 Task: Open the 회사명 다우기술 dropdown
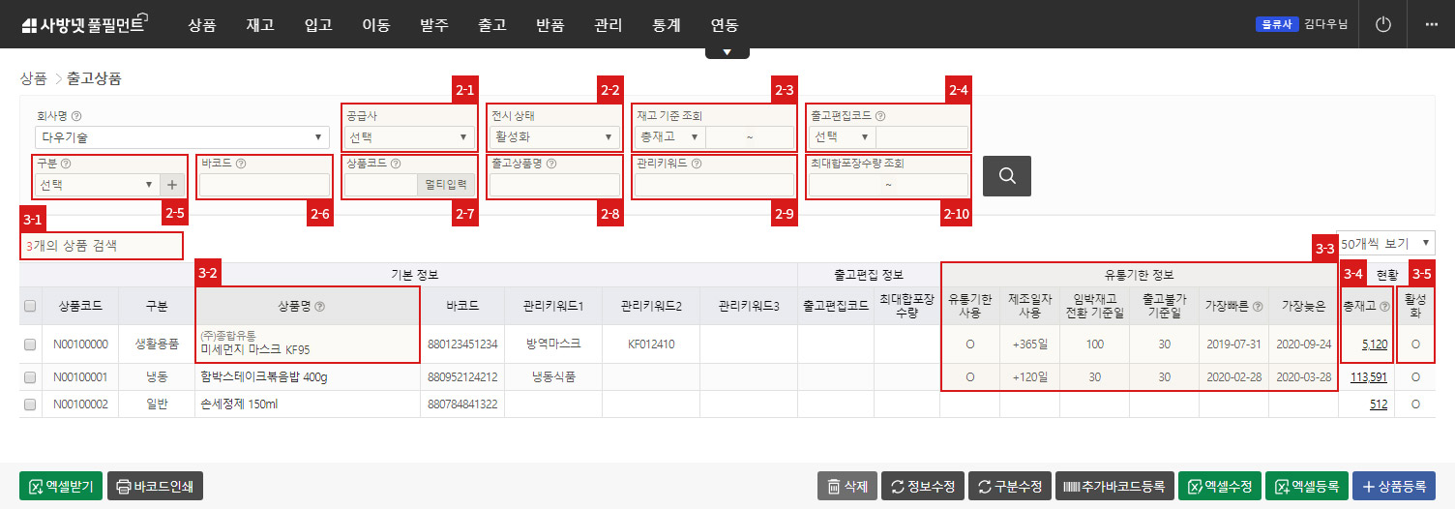pos(183,137)
